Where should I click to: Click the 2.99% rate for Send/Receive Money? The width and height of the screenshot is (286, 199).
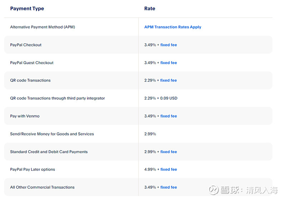pos(150,134)
